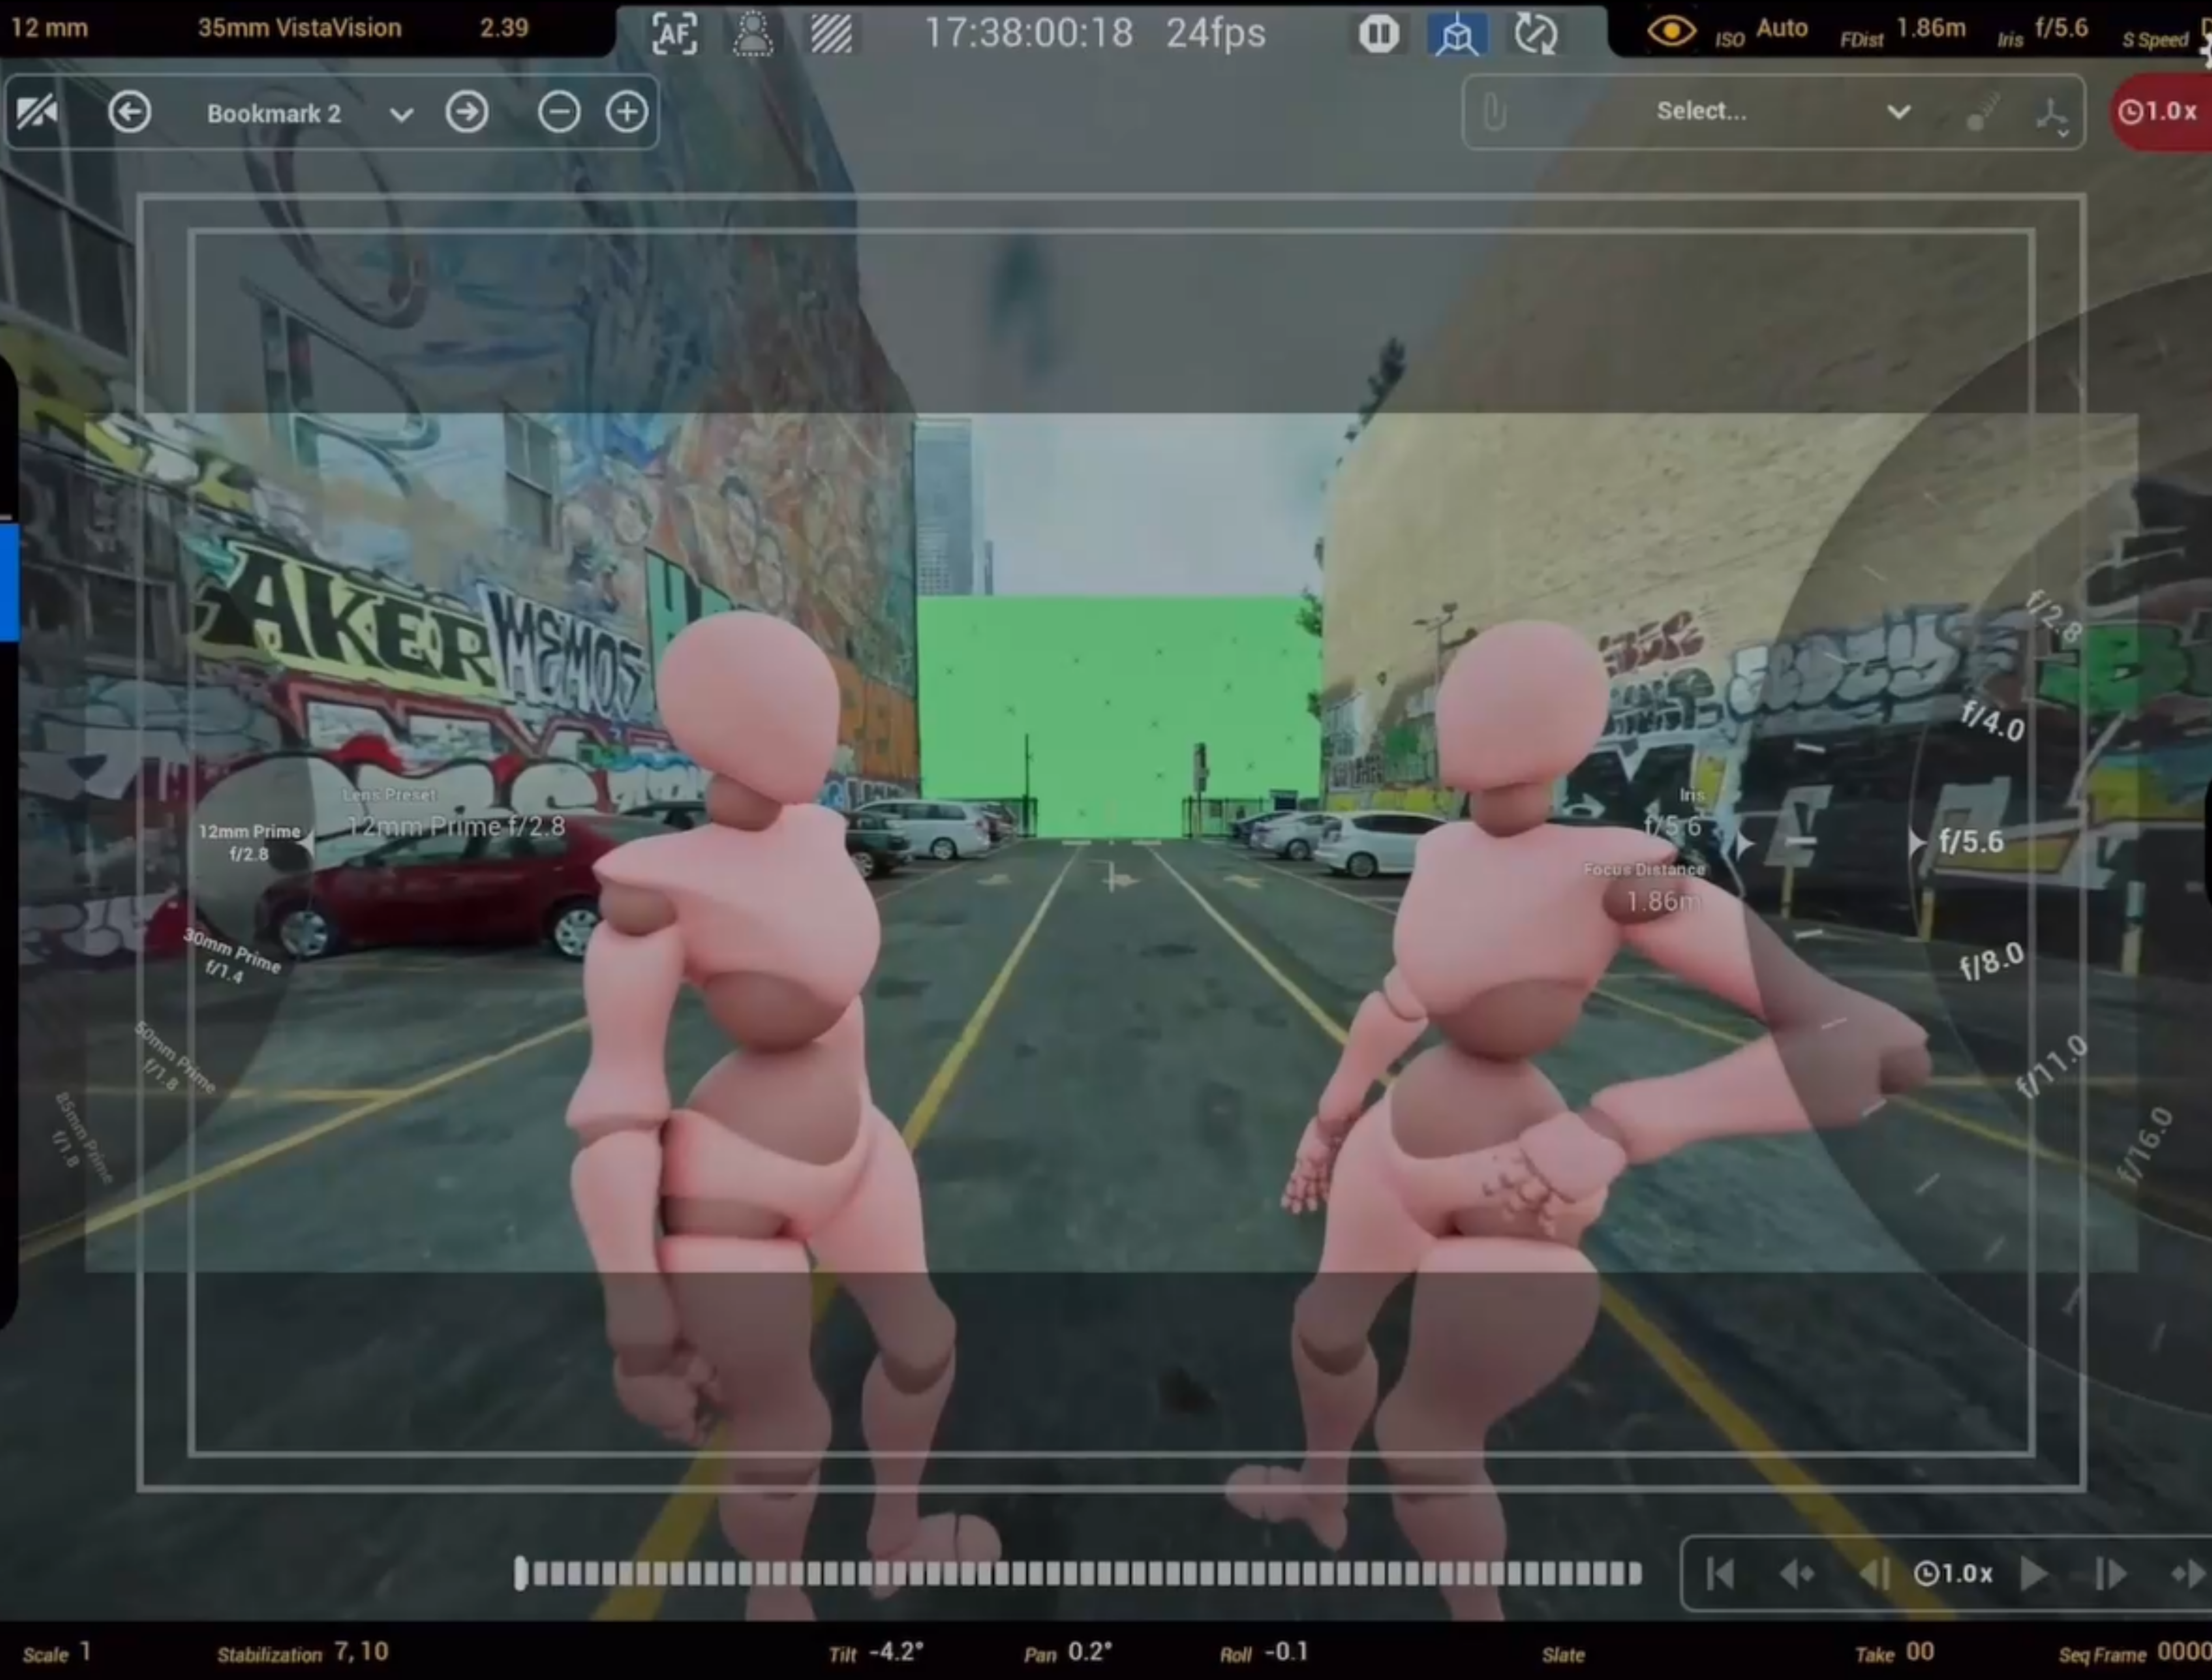Remove bookmark with minus icon
The height and width of the screenshot is (1680, 2212).
(559, 112)
